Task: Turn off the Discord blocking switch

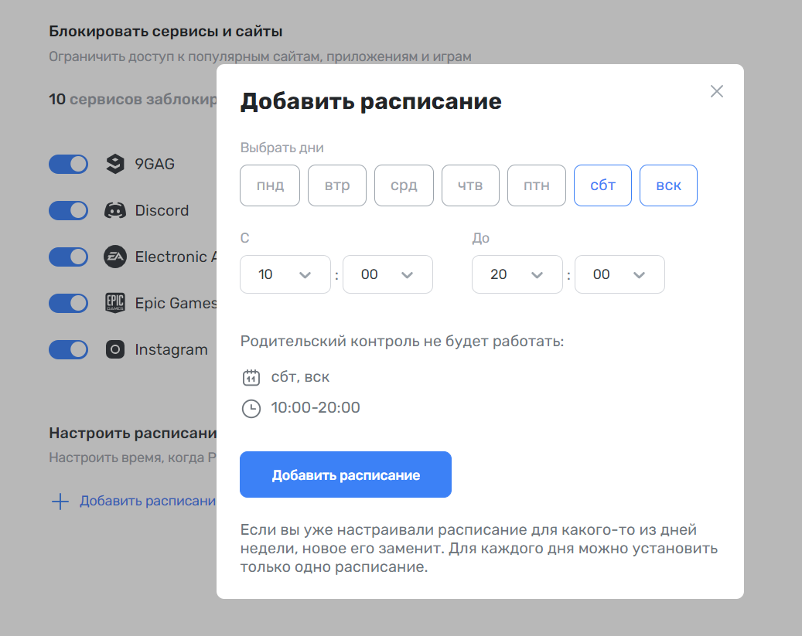Action: click(x=69, y=210)
